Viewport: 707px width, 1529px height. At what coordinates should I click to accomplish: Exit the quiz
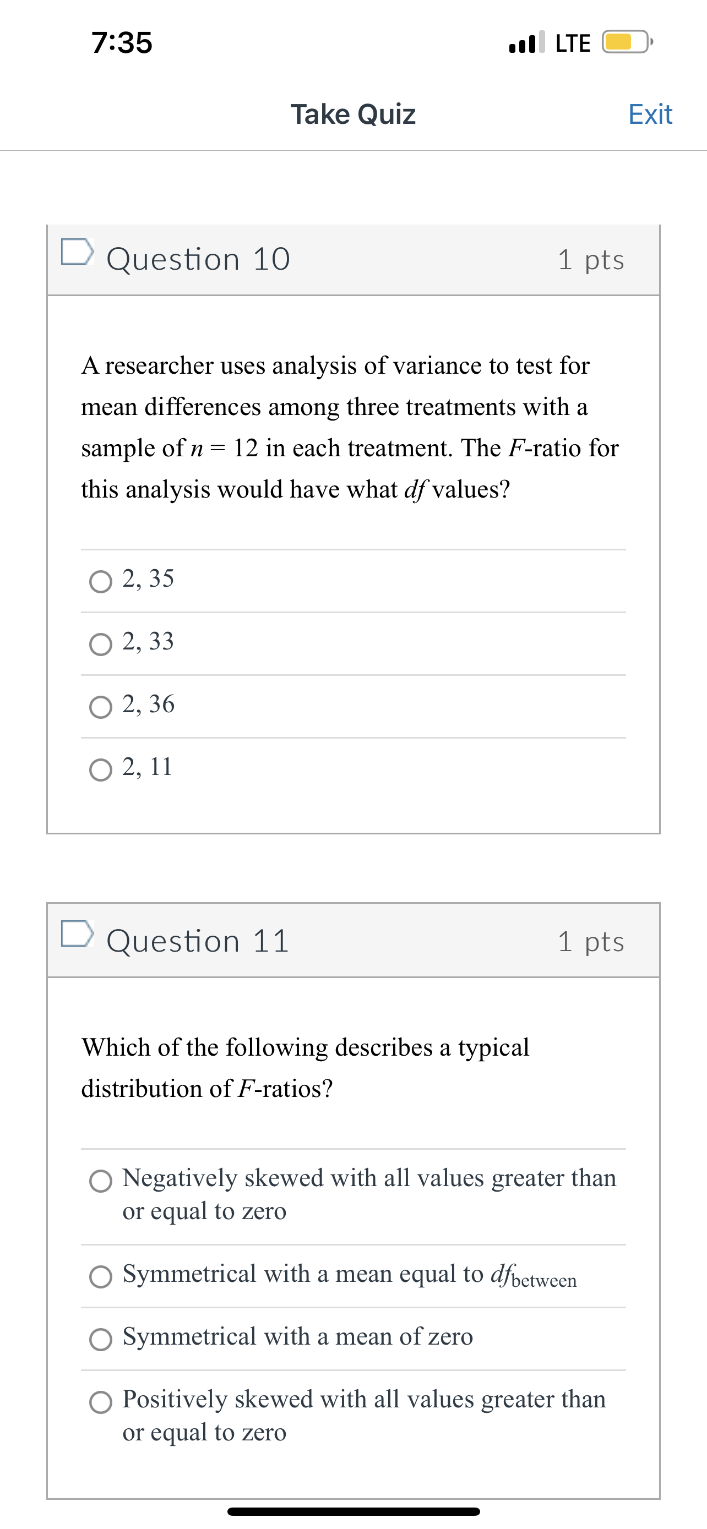click(x=650, y=114)
